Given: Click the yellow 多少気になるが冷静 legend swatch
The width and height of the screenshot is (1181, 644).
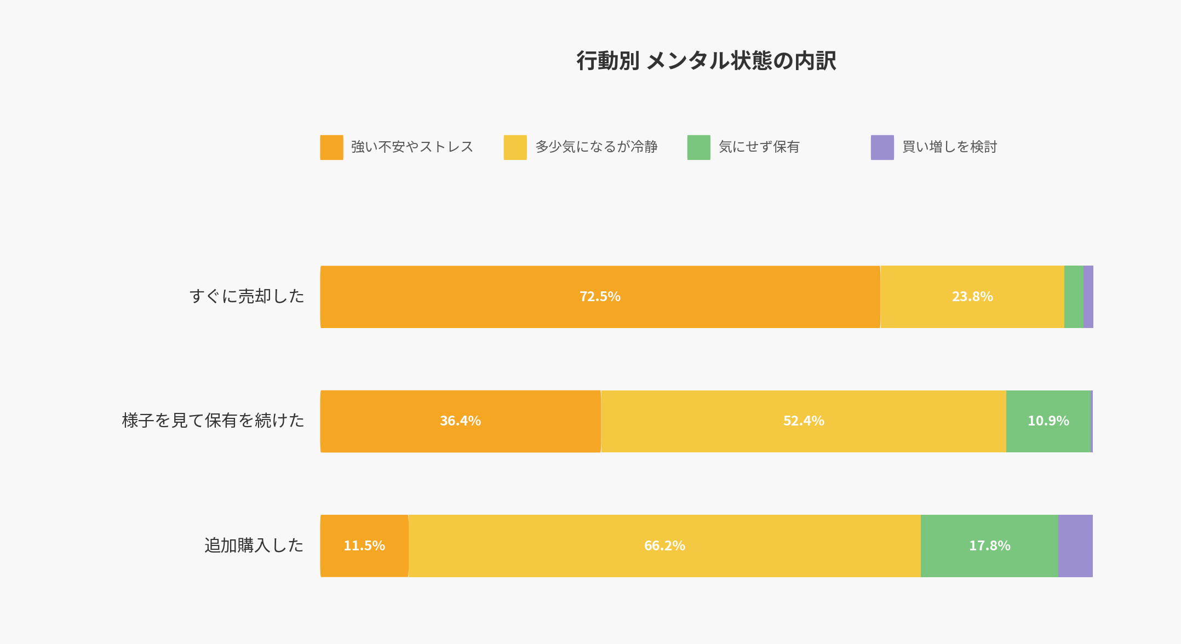Looking at the screenshot, I should click(x=515, y=147).
